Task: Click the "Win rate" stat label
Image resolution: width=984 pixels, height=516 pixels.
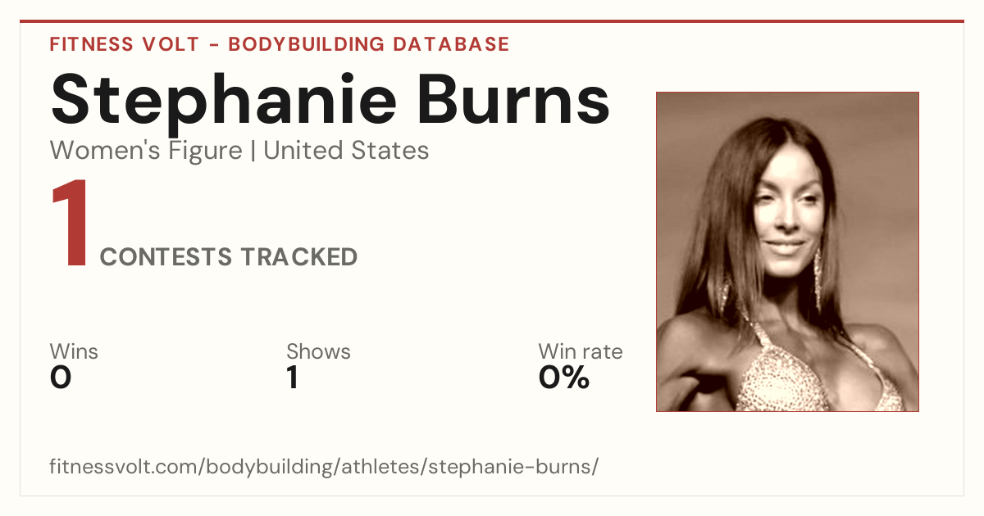Action: tap(581, 351)
